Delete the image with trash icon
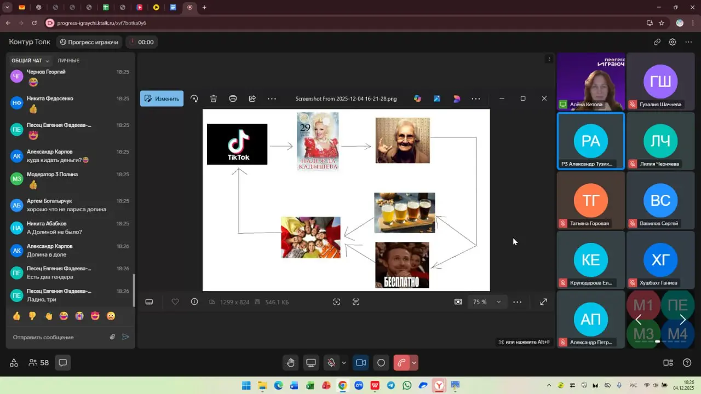 214,99
